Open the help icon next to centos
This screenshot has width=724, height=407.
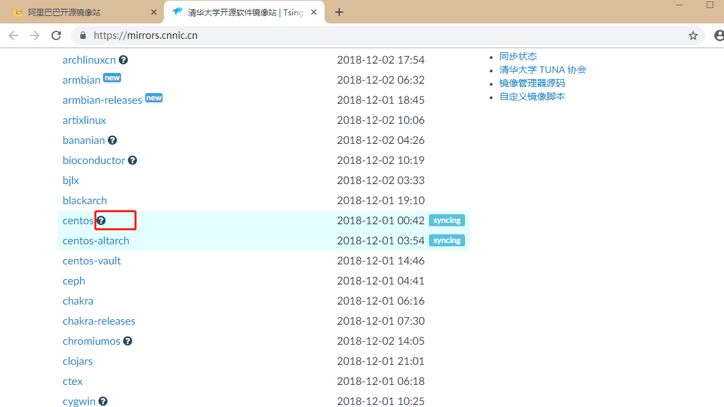[x=101, y=221]
